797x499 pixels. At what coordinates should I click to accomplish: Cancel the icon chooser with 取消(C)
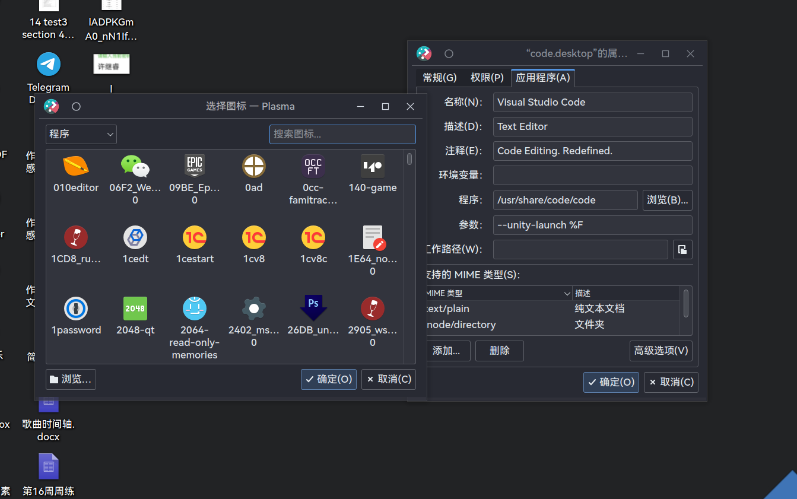pyautogui.click(x=389, y=379)
